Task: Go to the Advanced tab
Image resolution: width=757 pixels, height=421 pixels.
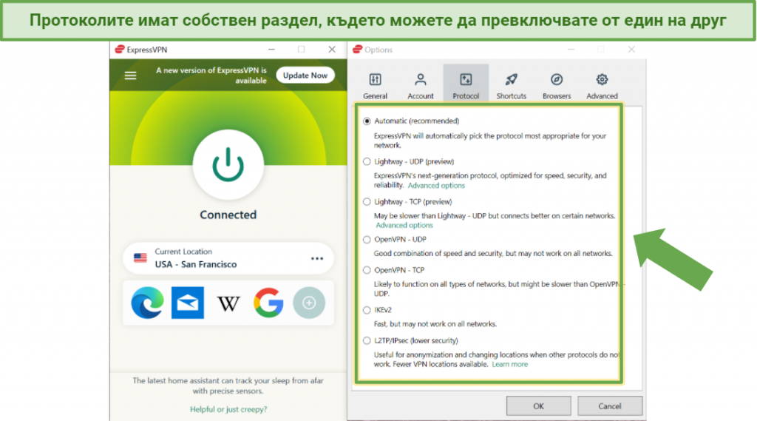Action: [x=602, y=86]
